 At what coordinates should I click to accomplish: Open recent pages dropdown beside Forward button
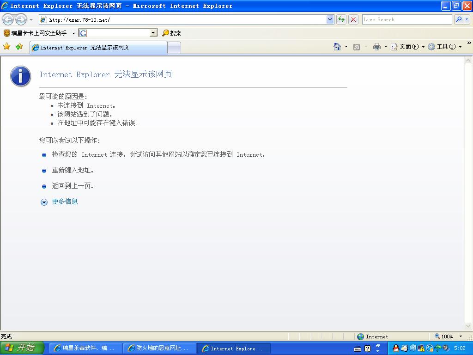[31, 20]
